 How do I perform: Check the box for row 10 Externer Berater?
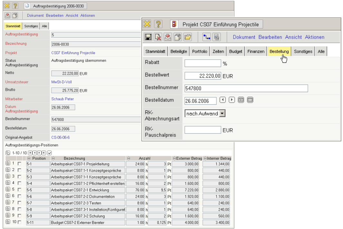click(20, 222)
